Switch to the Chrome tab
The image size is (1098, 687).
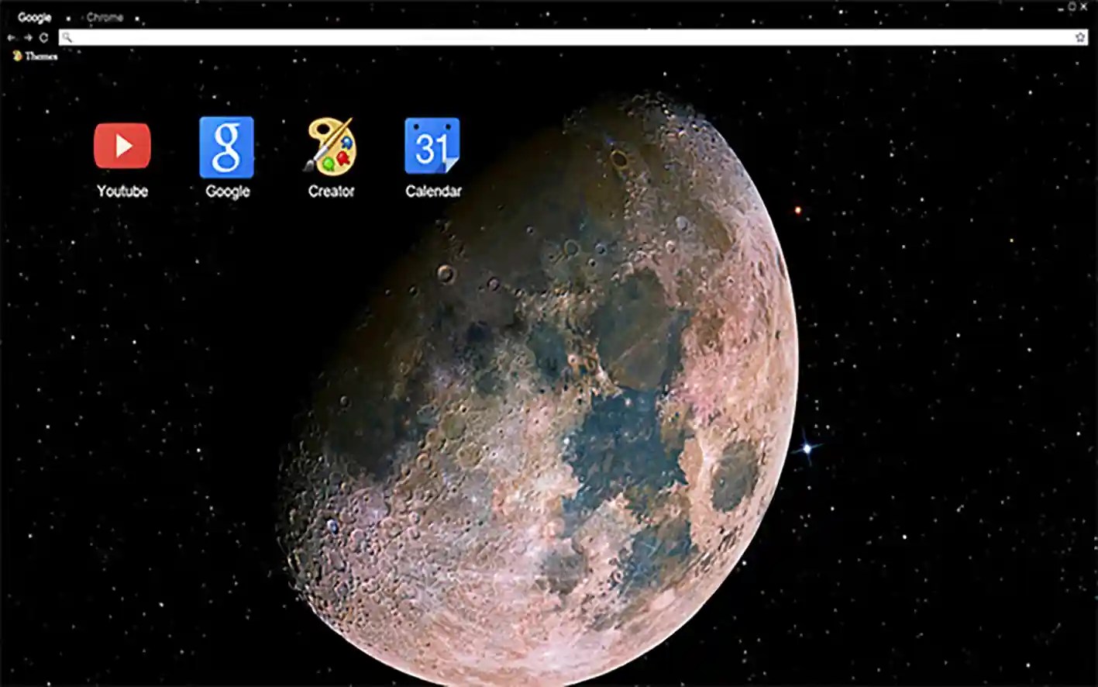tap(105, 17)
